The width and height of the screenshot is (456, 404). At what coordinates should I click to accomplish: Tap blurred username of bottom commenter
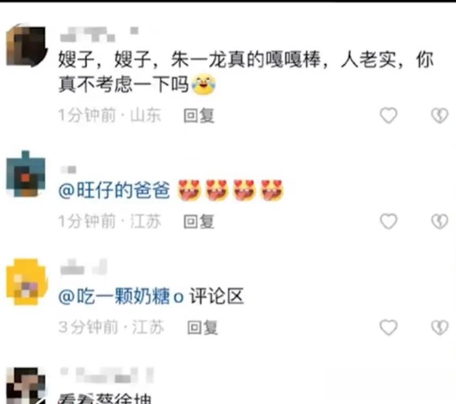pyautogui.click(x=106, y=375)
